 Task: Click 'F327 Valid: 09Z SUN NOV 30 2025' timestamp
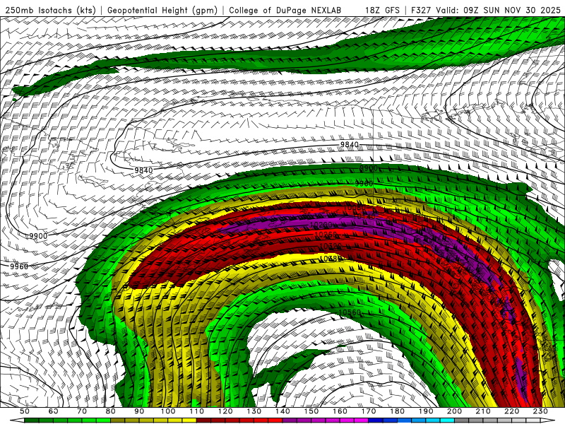485,10
